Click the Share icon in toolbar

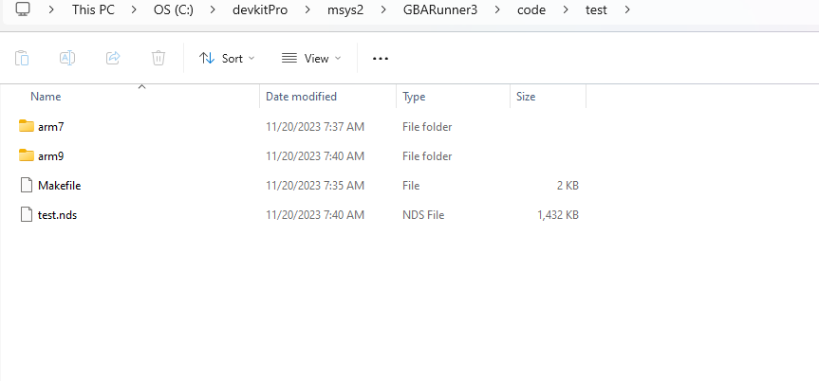[113, 58]
